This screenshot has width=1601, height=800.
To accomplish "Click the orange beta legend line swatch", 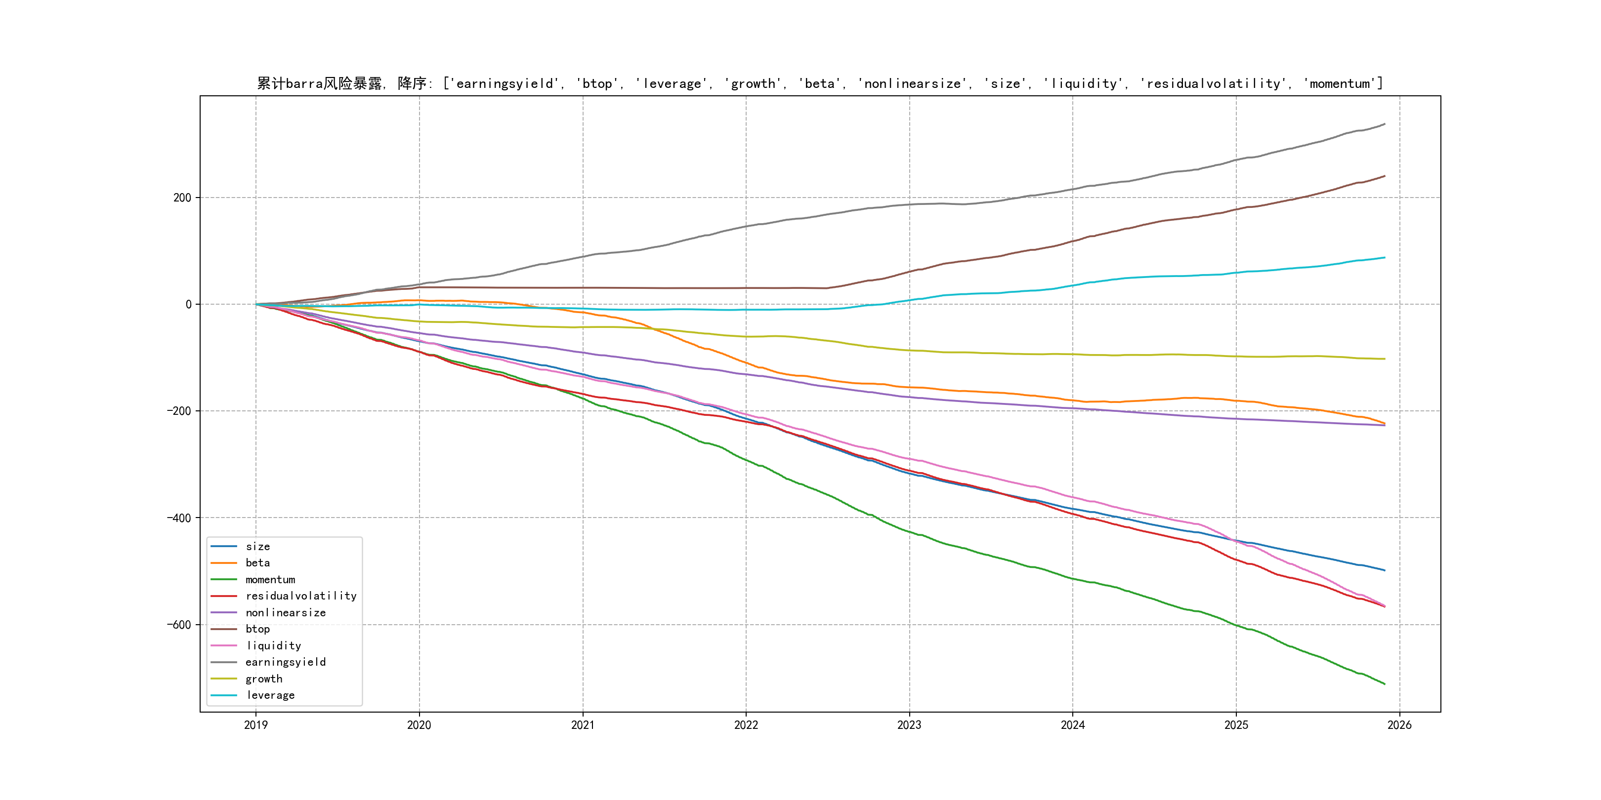I will 224,563.
